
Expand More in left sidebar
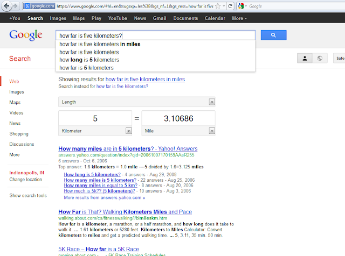tap(15, 154)
